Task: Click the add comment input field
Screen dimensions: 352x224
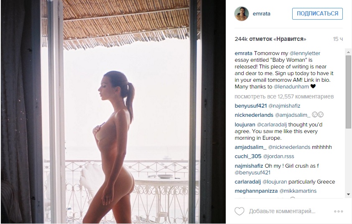Action: pos(282,211)
